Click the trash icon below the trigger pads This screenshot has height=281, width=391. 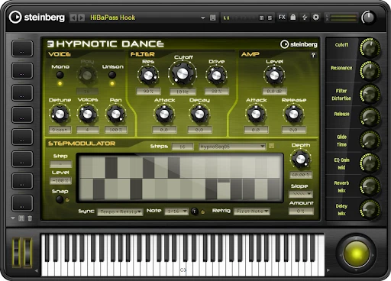click(x=30, y=218)
